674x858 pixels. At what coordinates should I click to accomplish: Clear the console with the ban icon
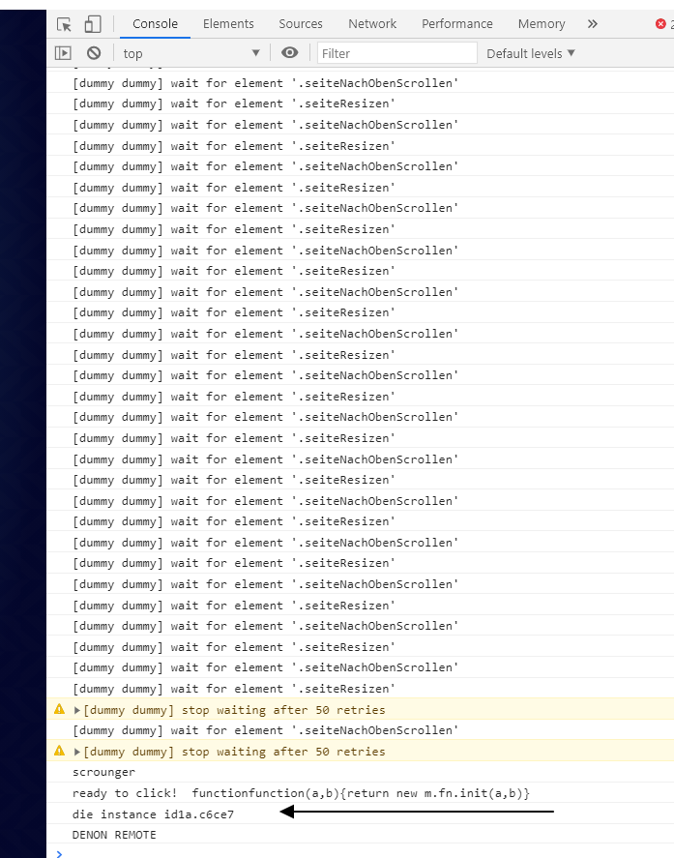94,53
